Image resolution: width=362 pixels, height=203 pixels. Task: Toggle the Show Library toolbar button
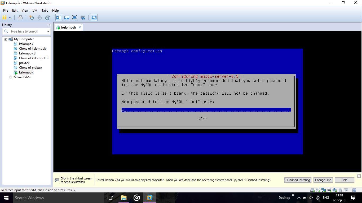pyautogui.click(x=59, y=17)
